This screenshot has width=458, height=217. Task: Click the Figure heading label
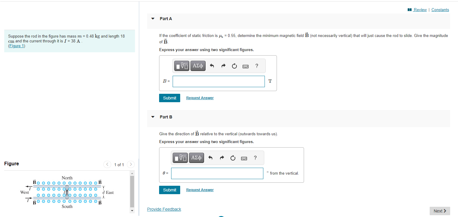pos(11,164)
